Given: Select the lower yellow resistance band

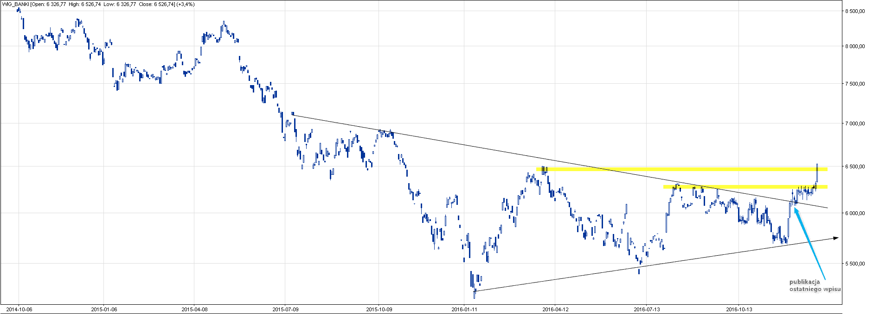Looking at the screenshot, I should coord(745,187).
